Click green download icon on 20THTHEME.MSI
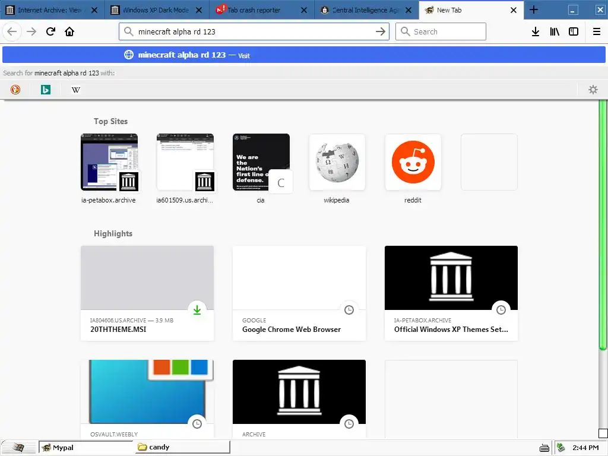This screenshot has height=456, width=608. [197, 310]
